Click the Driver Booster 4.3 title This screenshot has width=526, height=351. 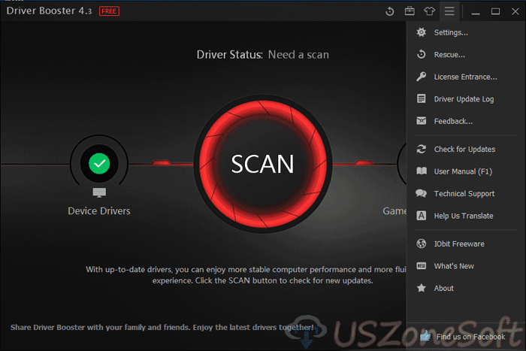click(49, 11)
